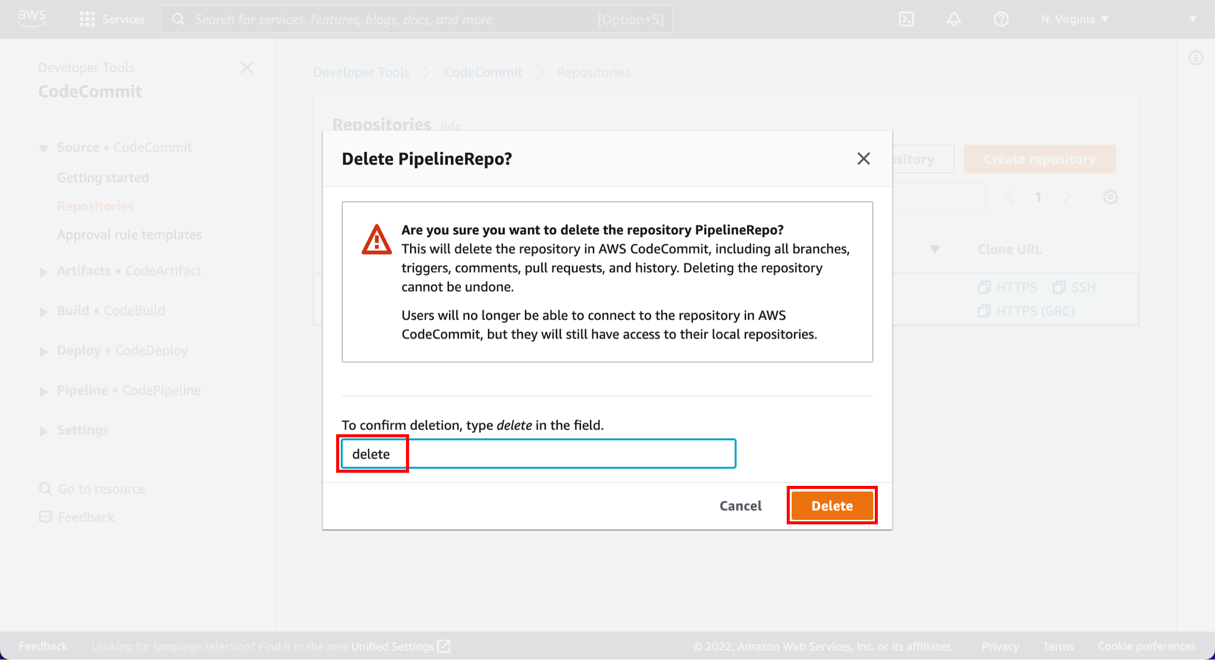Click the Create repository button
1215x660 pixels.
pos(1040,159)
